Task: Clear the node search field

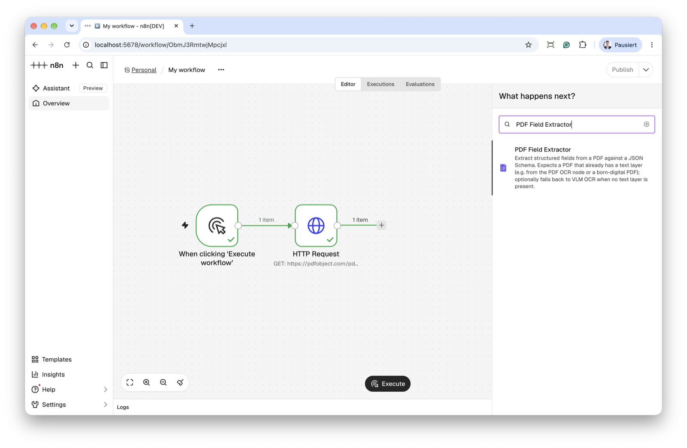Action: (646, 125)
